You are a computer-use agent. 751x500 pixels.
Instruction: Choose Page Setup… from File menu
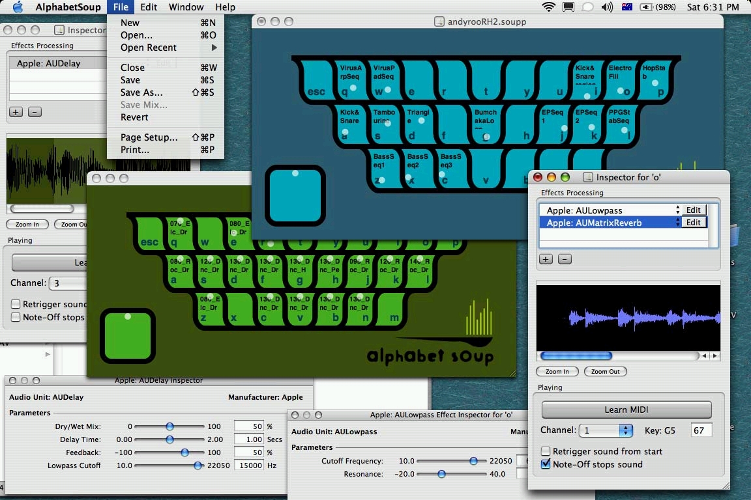pos(166,137)
